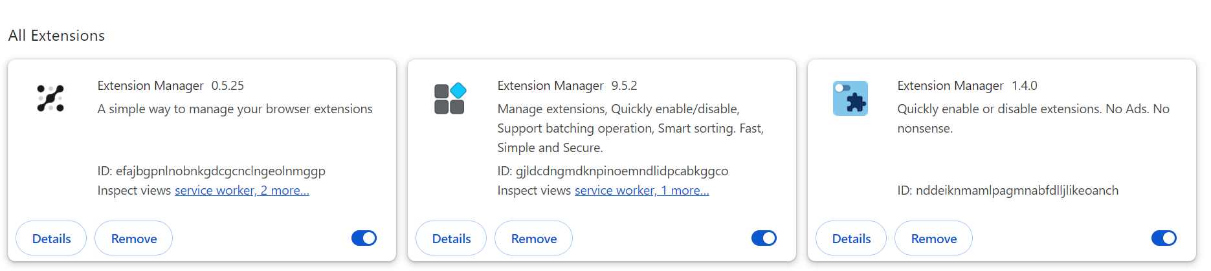Open Details for Extension Manager 9.5.2
The image size is (1211, 271).
tap(451, 238)
